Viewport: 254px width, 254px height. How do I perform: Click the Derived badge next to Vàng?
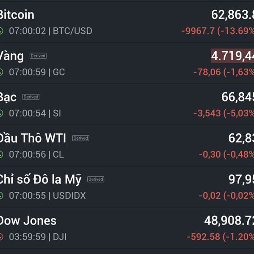coord(38,56)
